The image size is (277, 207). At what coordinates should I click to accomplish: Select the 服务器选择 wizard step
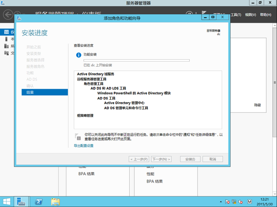pos(36,60)
